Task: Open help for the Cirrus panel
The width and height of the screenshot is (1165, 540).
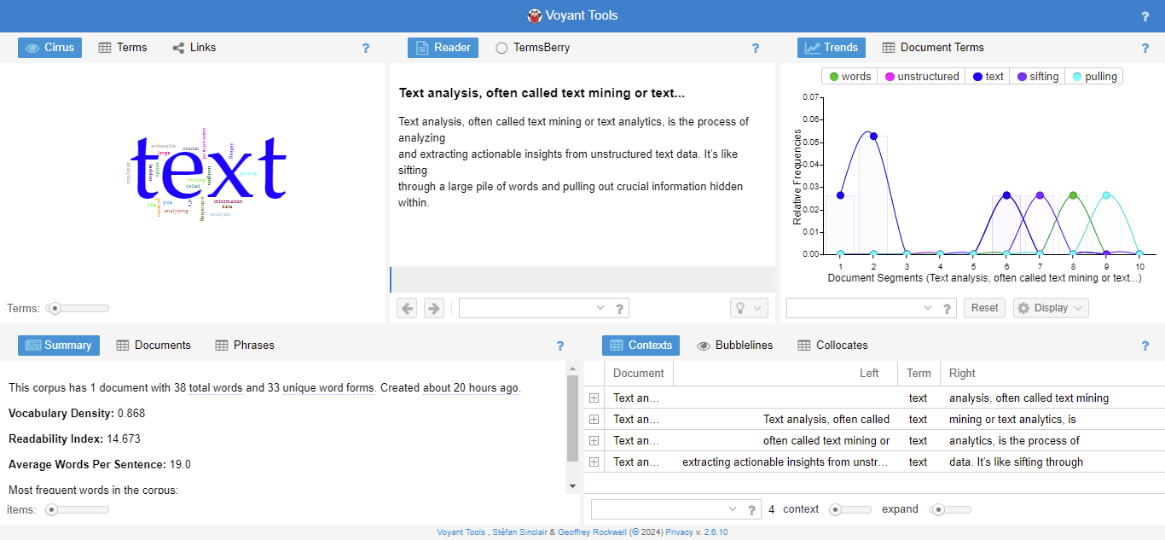Action: 366,48
